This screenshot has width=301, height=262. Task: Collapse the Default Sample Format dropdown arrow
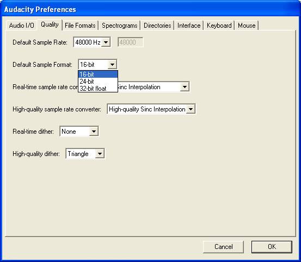coord(112,65)
